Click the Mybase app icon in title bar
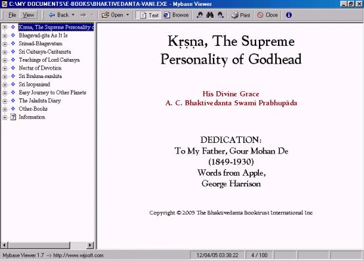The width and height of the screenshot is (364, 261). point(4,4)
